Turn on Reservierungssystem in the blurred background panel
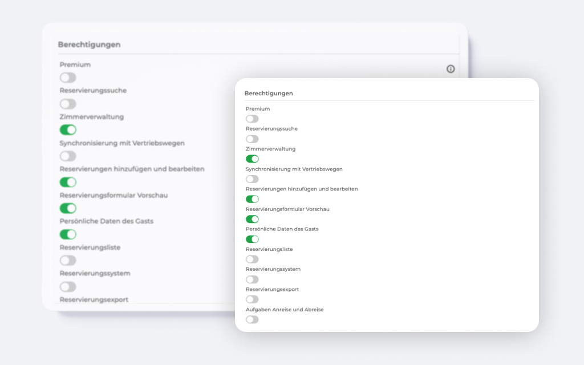584x365 pixels. 68,286
